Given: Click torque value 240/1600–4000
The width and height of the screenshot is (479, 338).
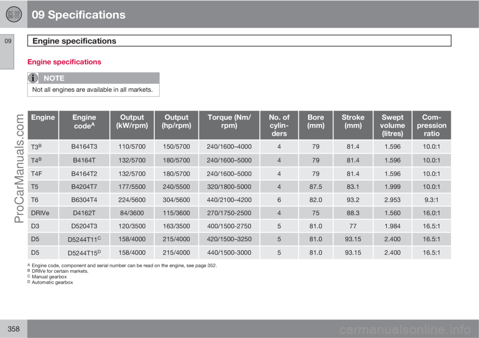Looking at the screenshot, I should click(229, 147).
